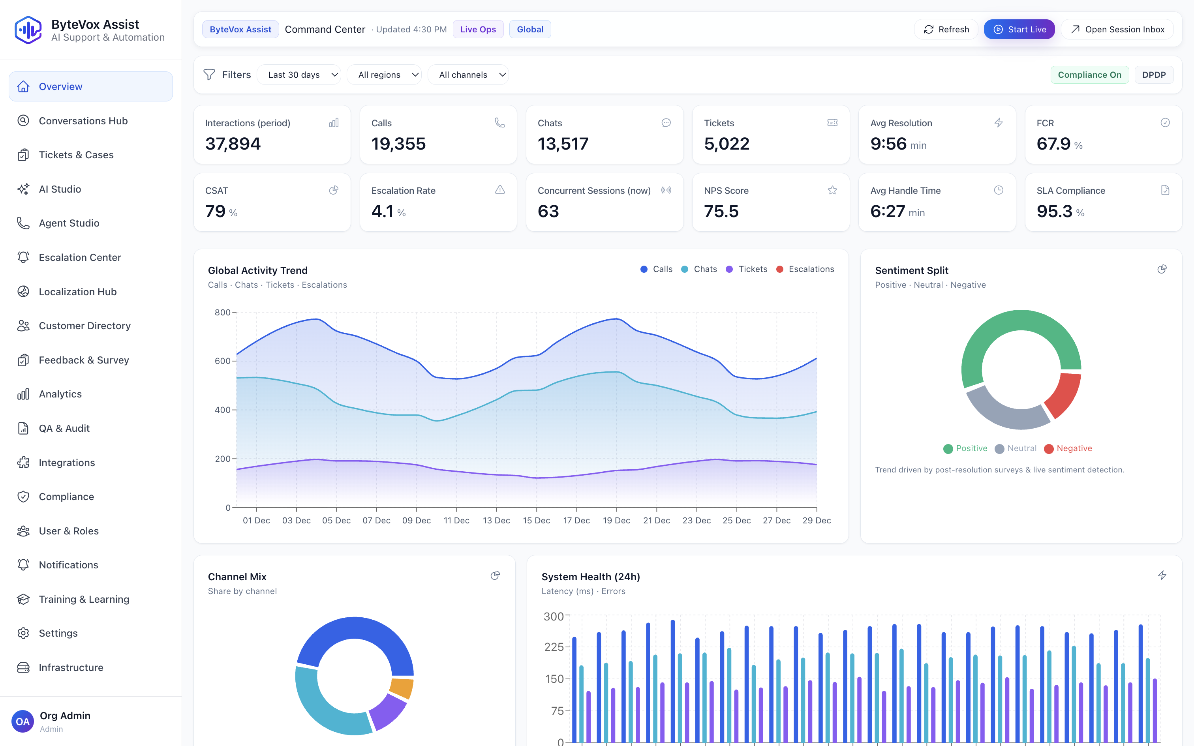Viewport: 1194px width, 746px height.
Task: Open the Customer Directory section
Action: coord(84,325)
